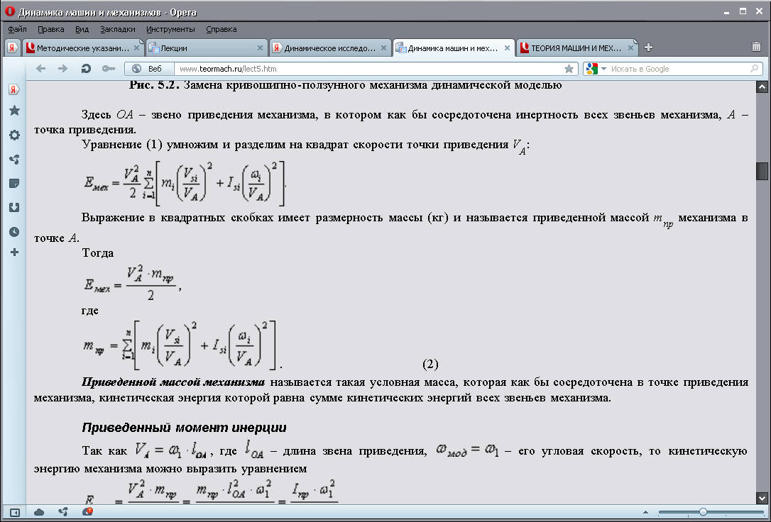Click the Opera logo in the title bar
This screenshot has width=771, height=522.
[x=9, y=11]
